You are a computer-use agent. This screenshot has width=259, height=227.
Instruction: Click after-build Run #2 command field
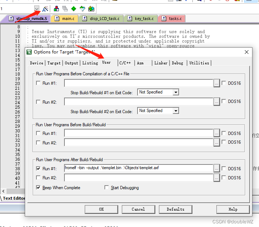(x=139, y=178)
